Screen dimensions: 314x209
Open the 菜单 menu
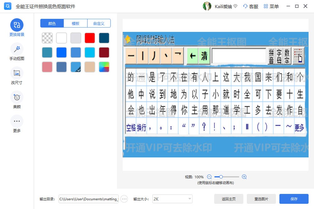click(x=271, y=6)
